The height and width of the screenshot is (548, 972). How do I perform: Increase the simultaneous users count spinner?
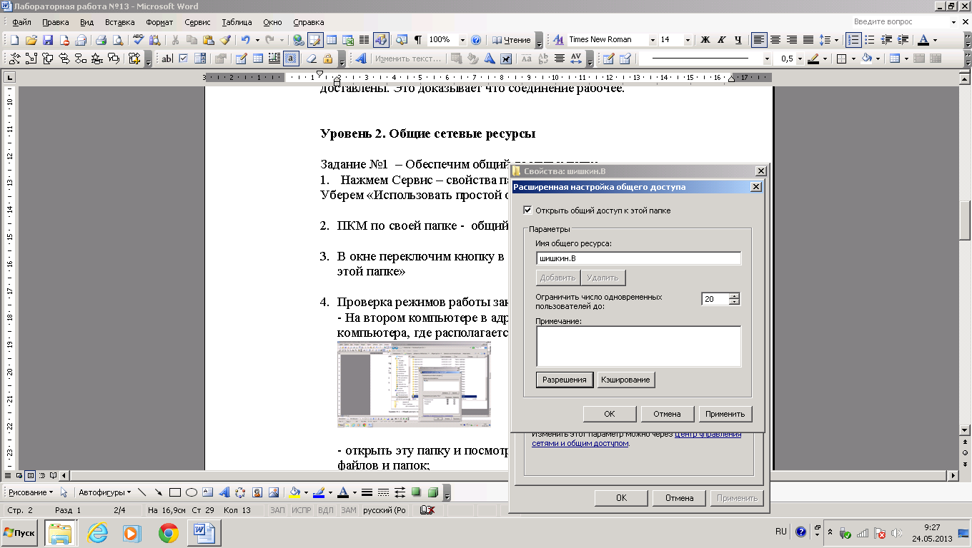[x=734, y=296]
